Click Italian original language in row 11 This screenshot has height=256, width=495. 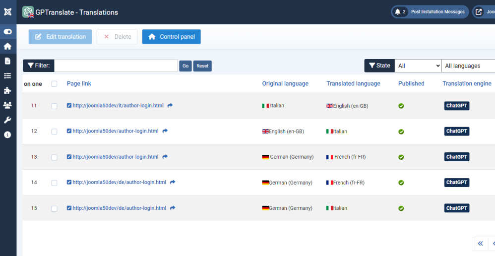point(277,106)
